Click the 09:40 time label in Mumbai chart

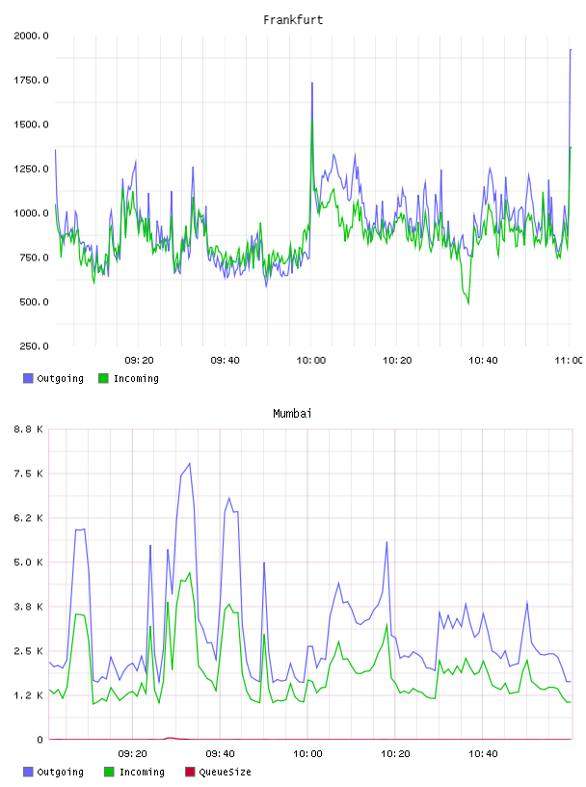point(220,754)
